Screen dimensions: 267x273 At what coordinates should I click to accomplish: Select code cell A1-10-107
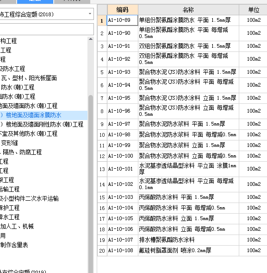[123, 240]
